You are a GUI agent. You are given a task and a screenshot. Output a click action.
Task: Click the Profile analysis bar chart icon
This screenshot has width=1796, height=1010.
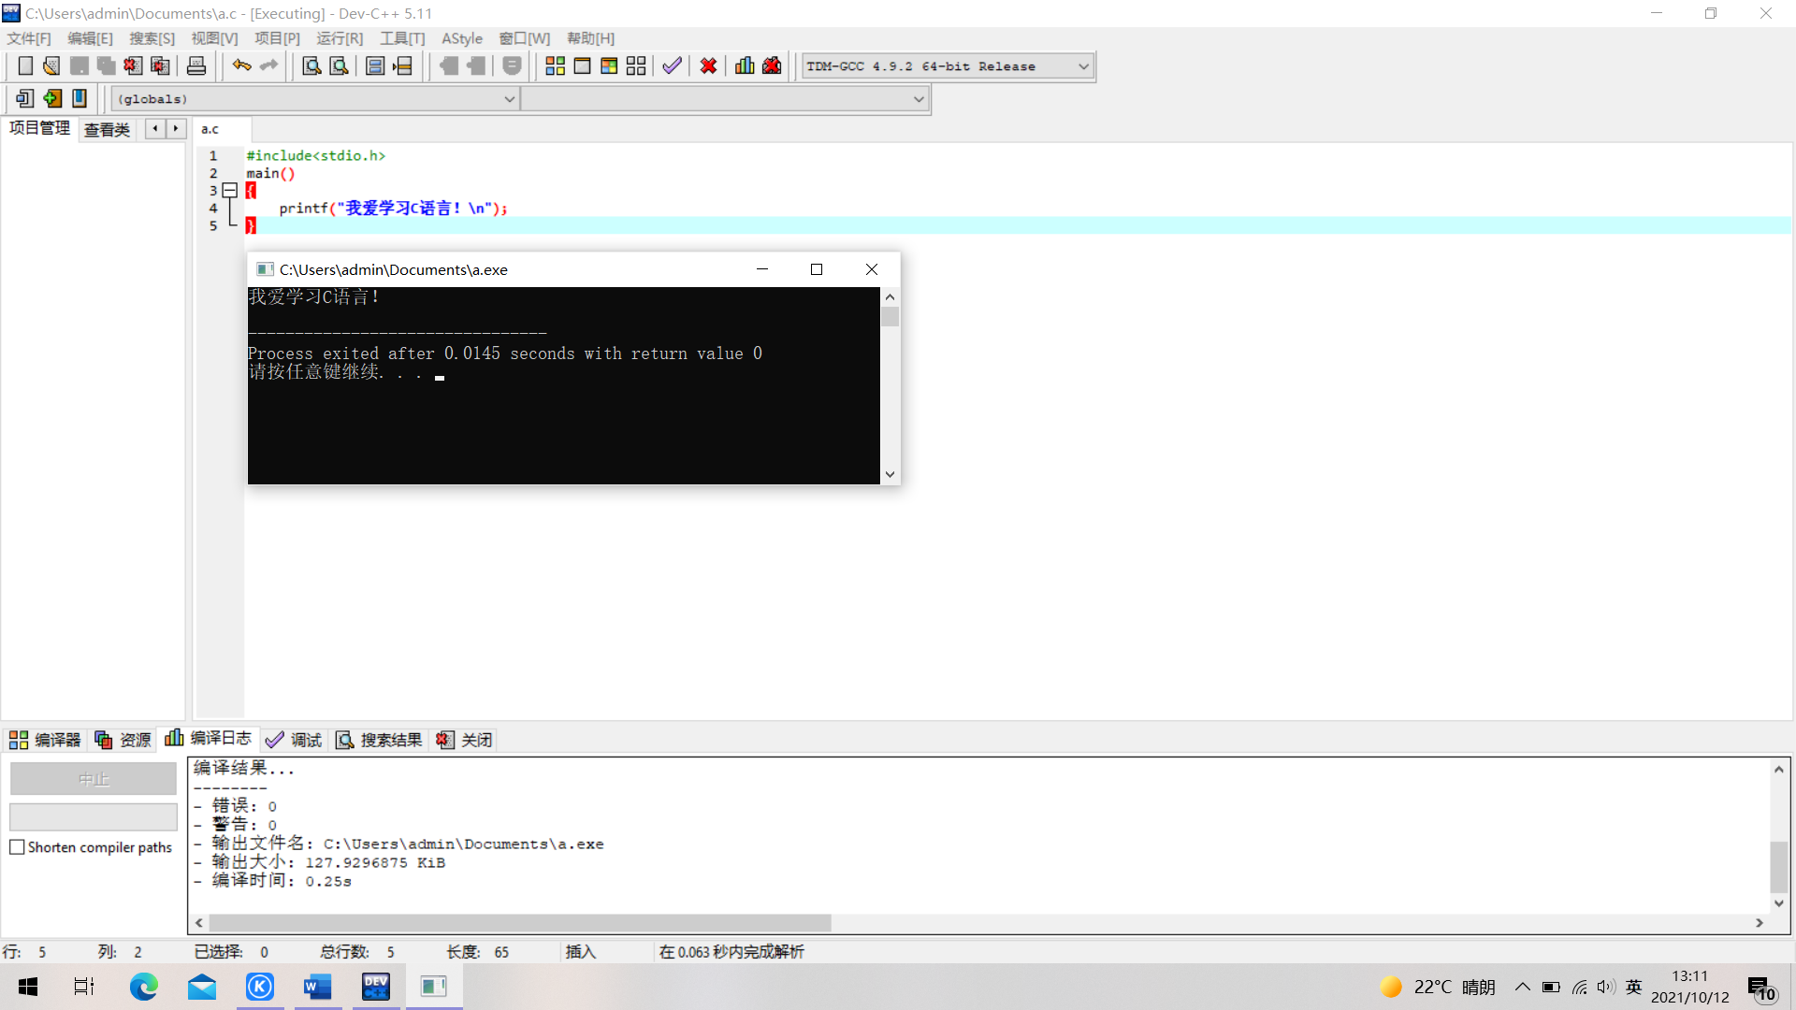click(x=745, y=65)
